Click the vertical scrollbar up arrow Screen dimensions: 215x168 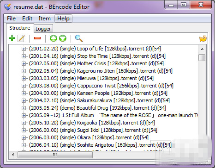202,49
